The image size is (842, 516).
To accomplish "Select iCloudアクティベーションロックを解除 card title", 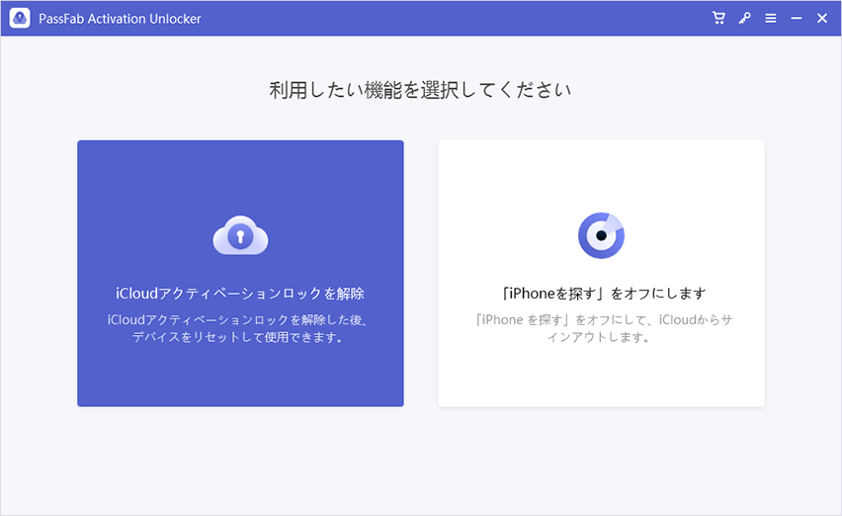I will tap(240, 294).
